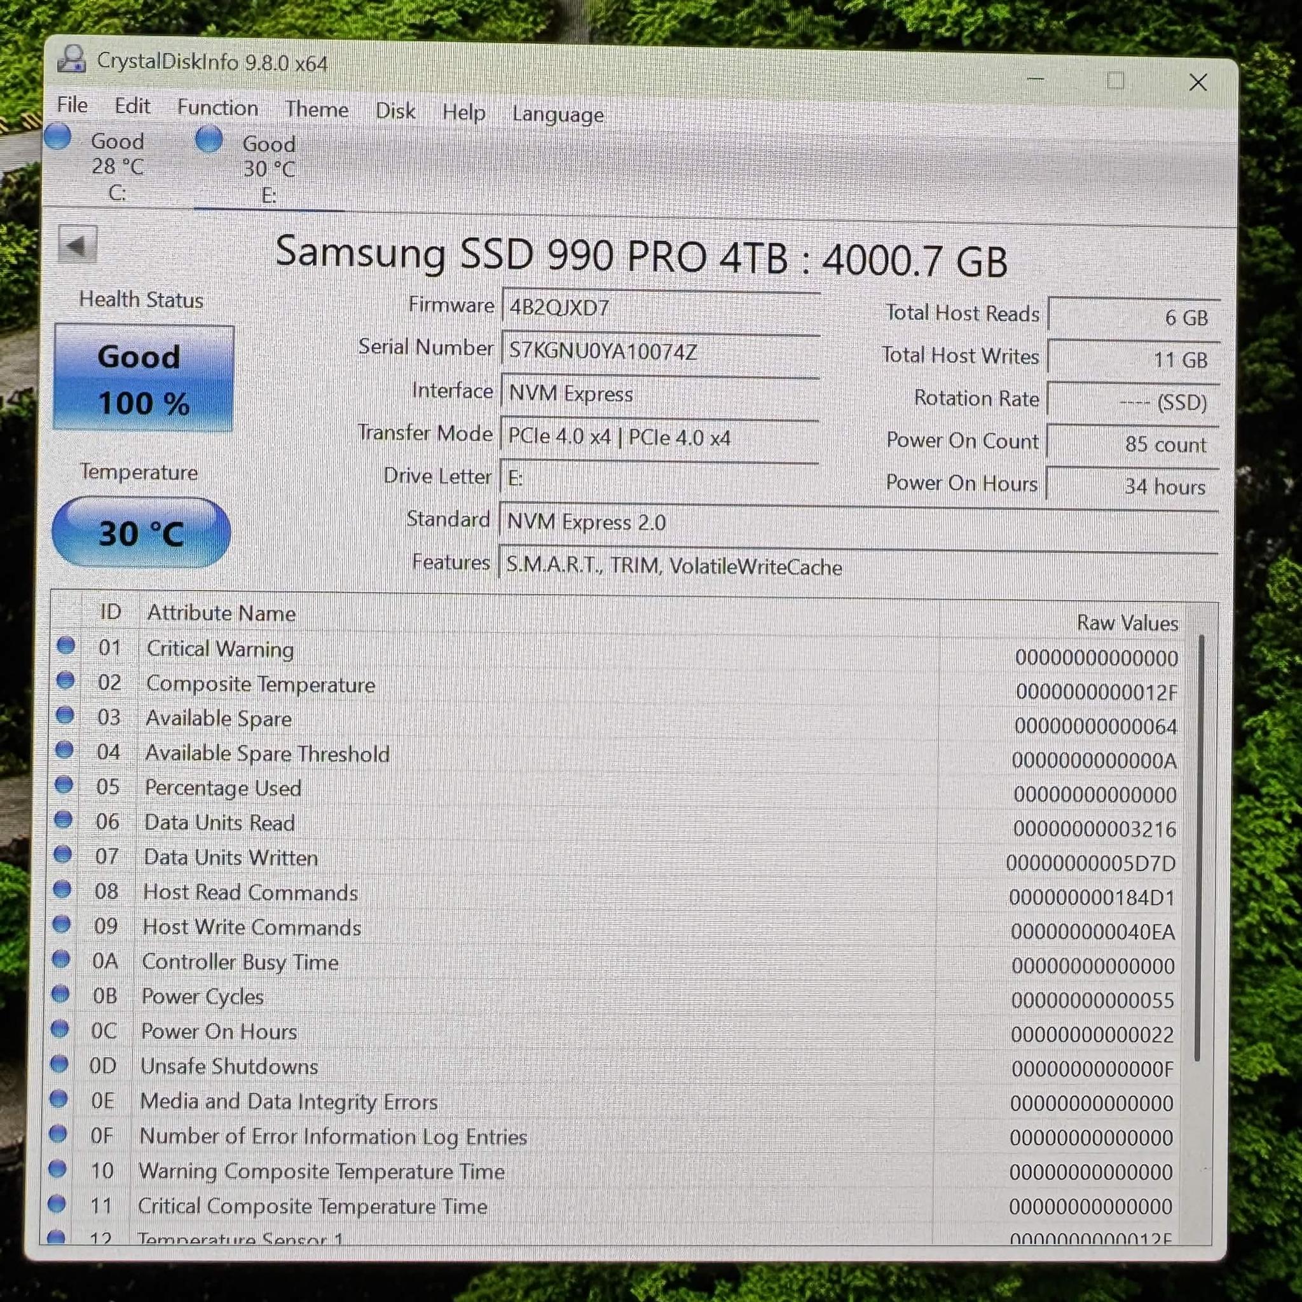Click raw value 0000000005D7D

coord(1090,863)
